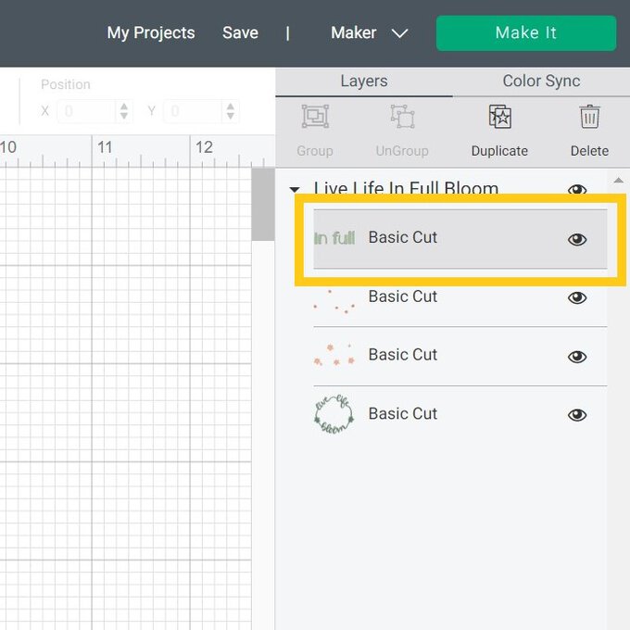The width and height of the screenshot is (630, 630).
Task: Select the green wreath layer thumbnail
Action: pyautogui.click(x=334, y=414)
